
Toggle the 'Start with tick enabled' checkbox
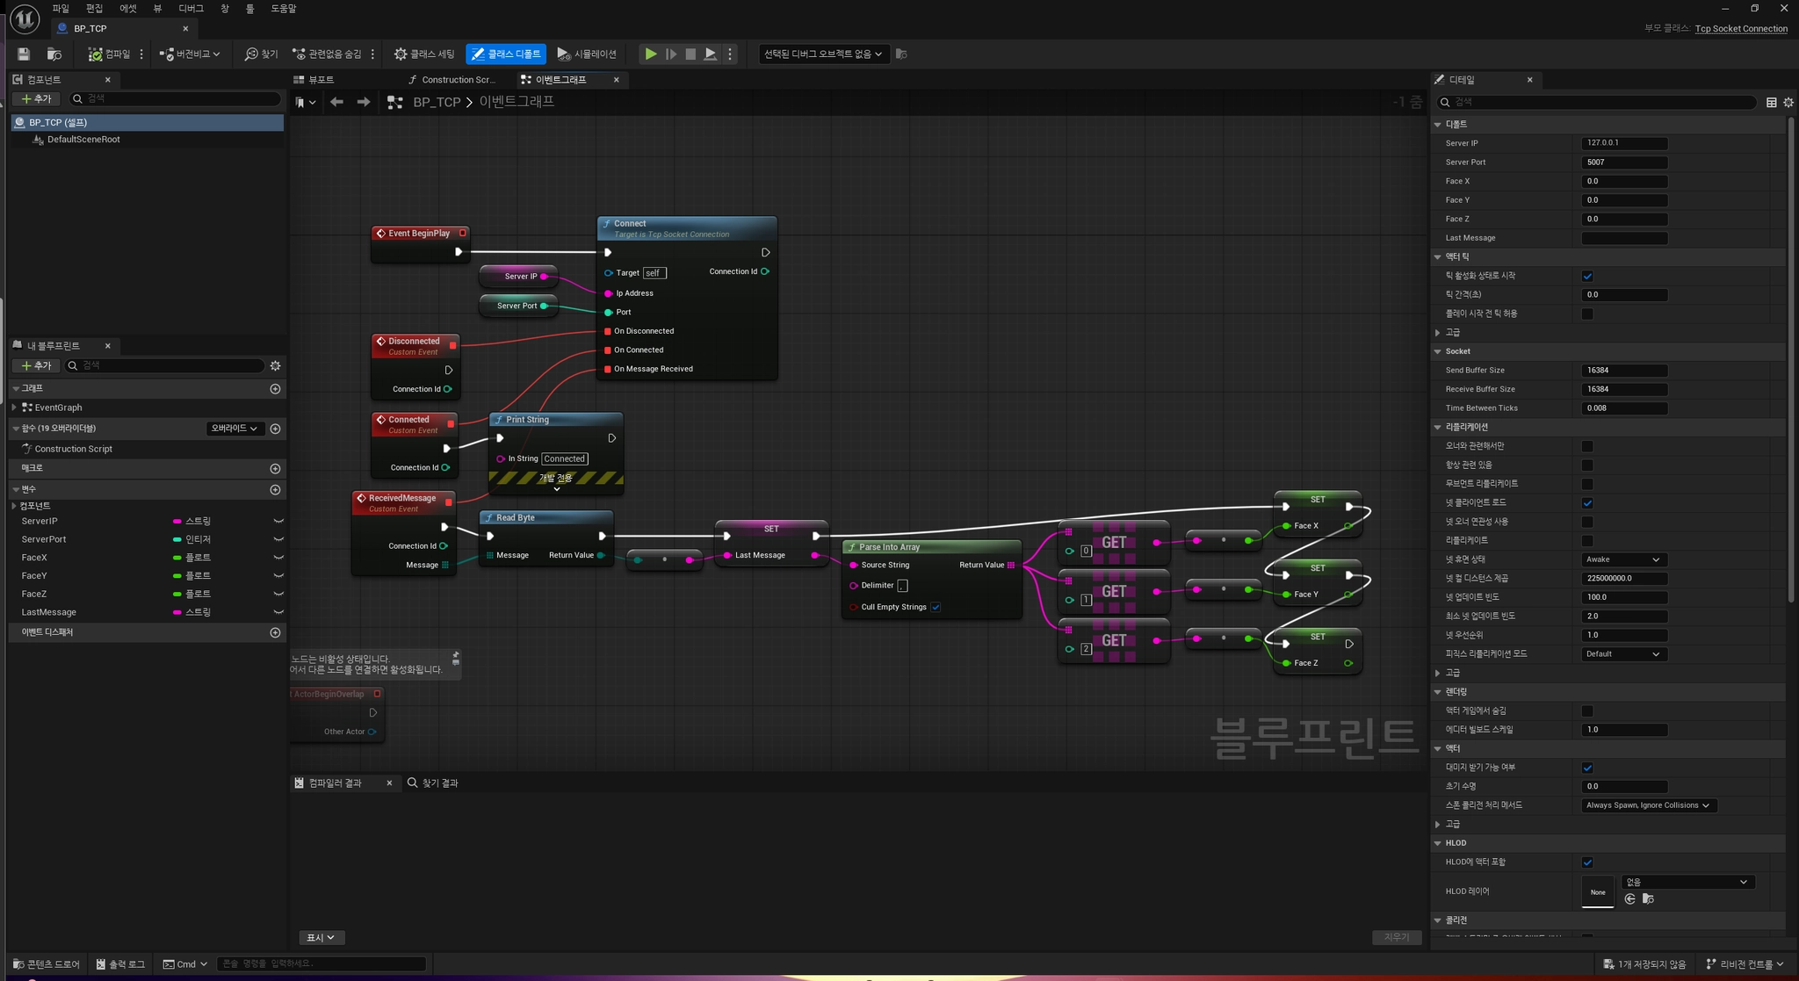1587,276
